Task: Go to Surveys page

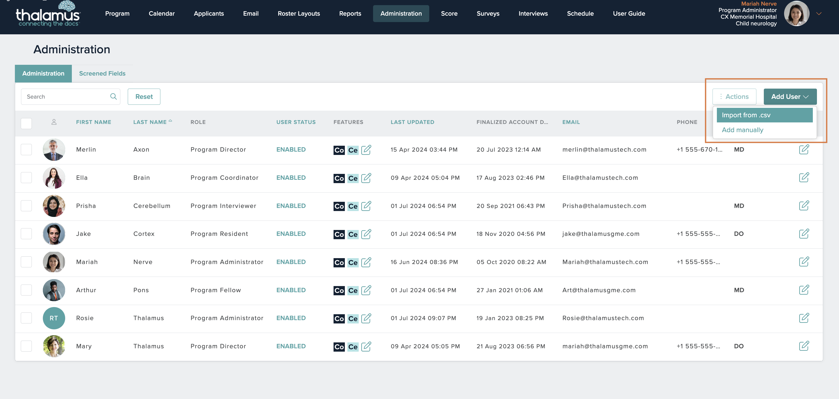Action: pyautogui.click(x=488, y=14)
